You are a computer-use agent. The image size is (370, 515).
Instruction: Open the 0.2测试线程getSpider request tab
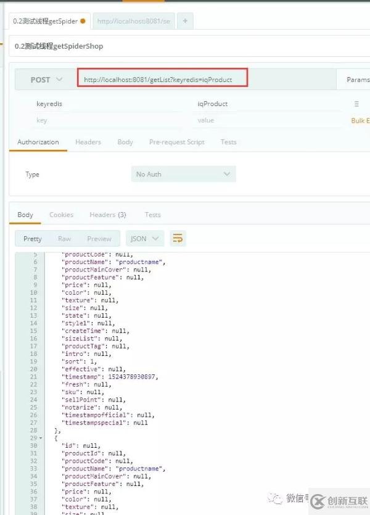(49, 22)
